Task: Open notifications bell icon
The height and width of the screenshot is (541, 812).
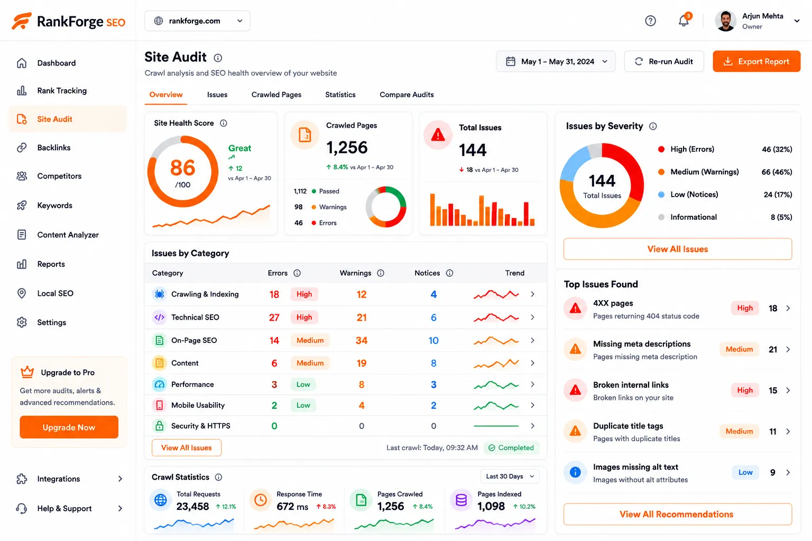Action: coord(684,20)
